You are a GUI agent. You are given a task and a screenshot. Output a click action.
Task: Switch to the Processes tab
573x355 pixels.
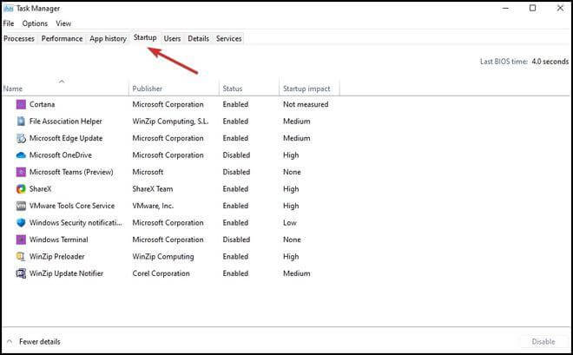point(19,38)
